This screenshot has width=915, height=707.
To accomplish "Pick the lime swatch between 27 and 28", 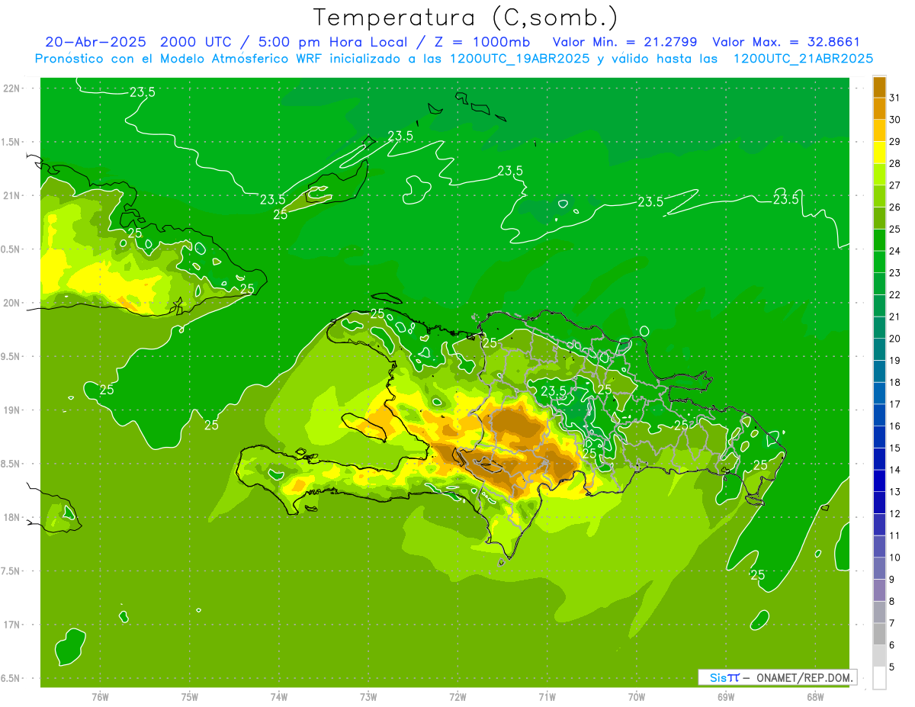I will pos(879,175).
